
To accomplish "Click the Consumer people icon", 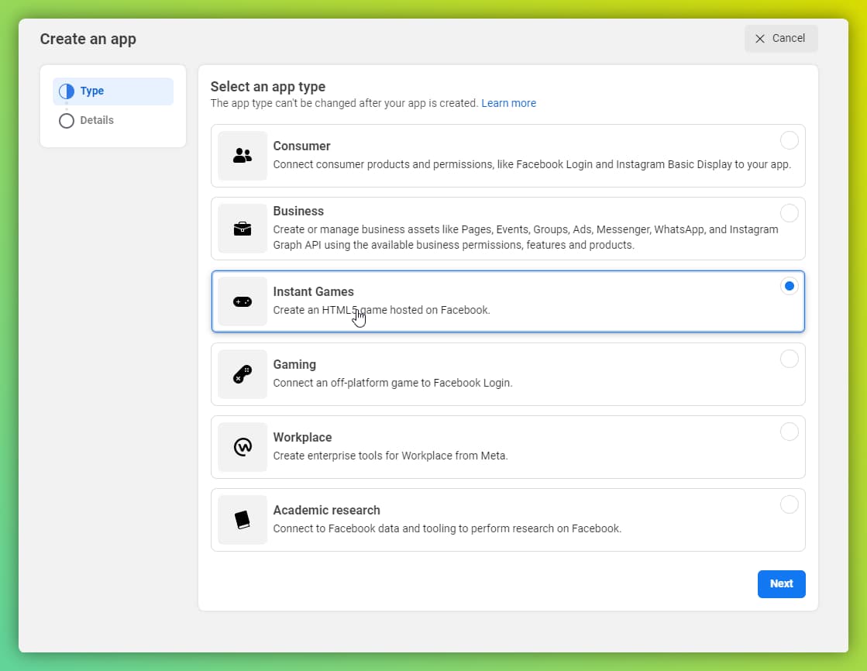I will tap(243, 156).
